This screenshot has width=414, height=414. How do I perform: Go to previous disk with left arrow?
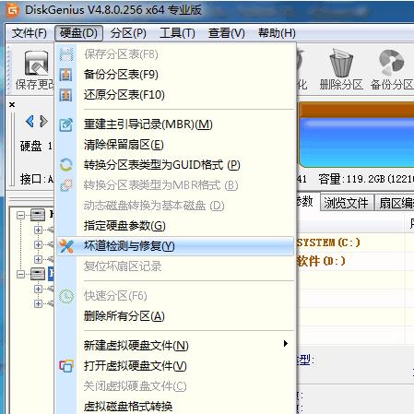click(30, 121)
